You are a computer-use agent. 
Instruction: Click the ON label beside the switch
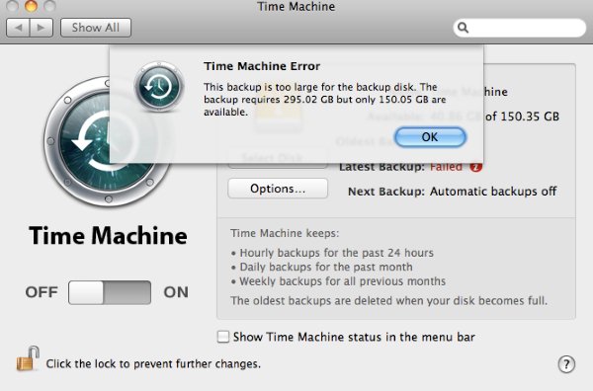click(176, 292)
